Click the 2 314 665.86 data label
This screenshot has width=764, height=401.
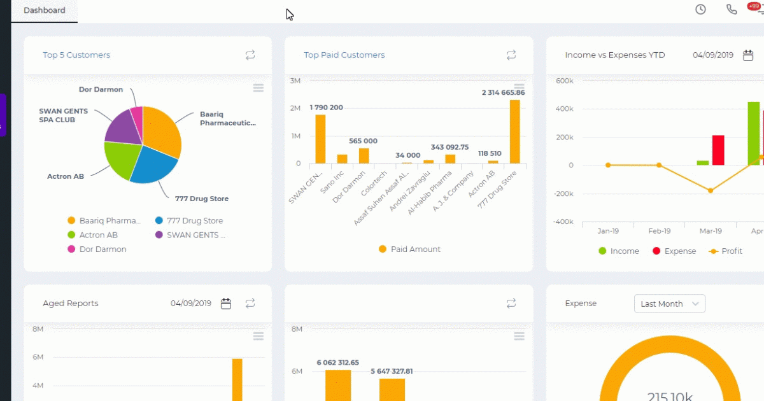(504, 93)
